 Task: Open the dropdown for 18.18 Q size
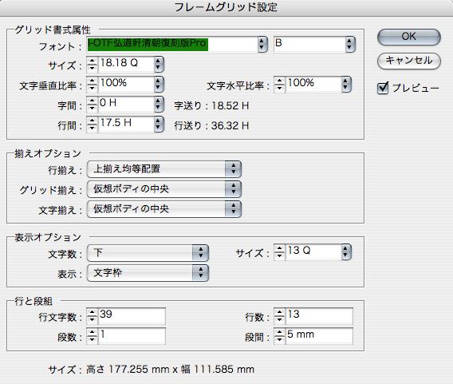[x=159, y=64]
